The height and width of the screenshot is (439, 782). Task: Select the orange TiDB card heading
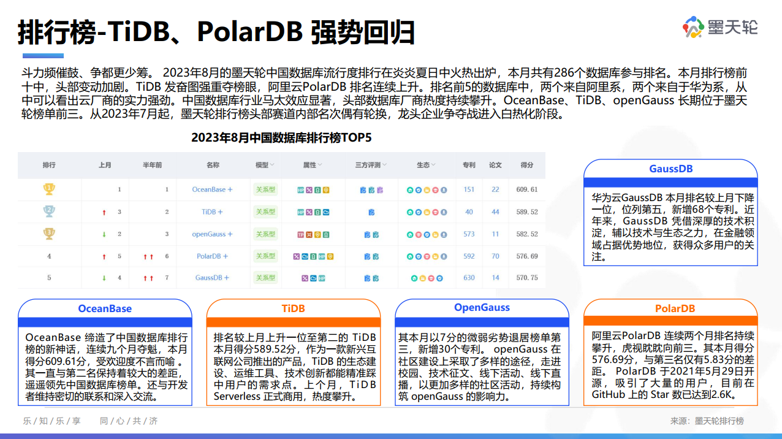click(293, 308)
